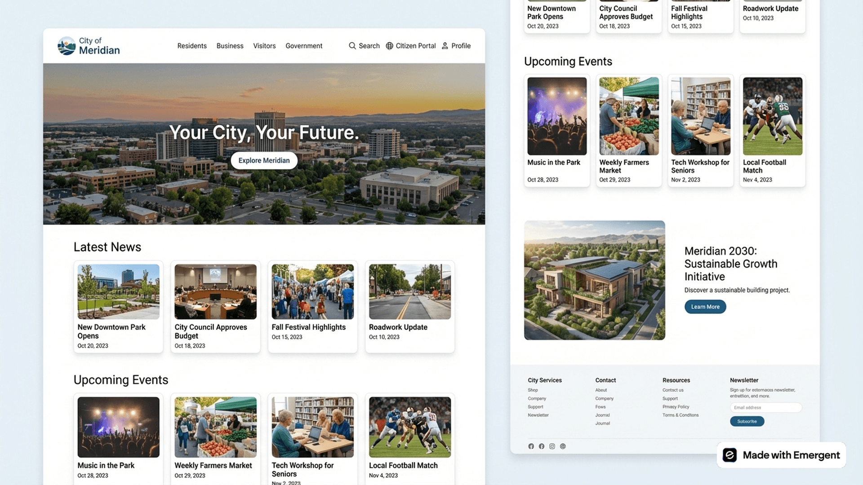The image size is (863, 485).
Task: Open the Residents navigation menu
Action: pyautogui.click(x=192, y=45)
